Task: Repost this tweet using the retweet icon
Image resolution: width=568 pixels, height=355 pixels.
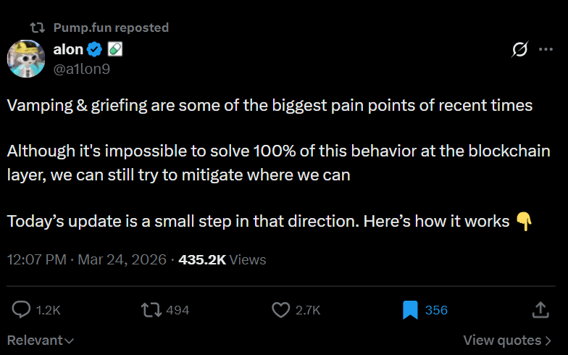Action: [151, 310]
